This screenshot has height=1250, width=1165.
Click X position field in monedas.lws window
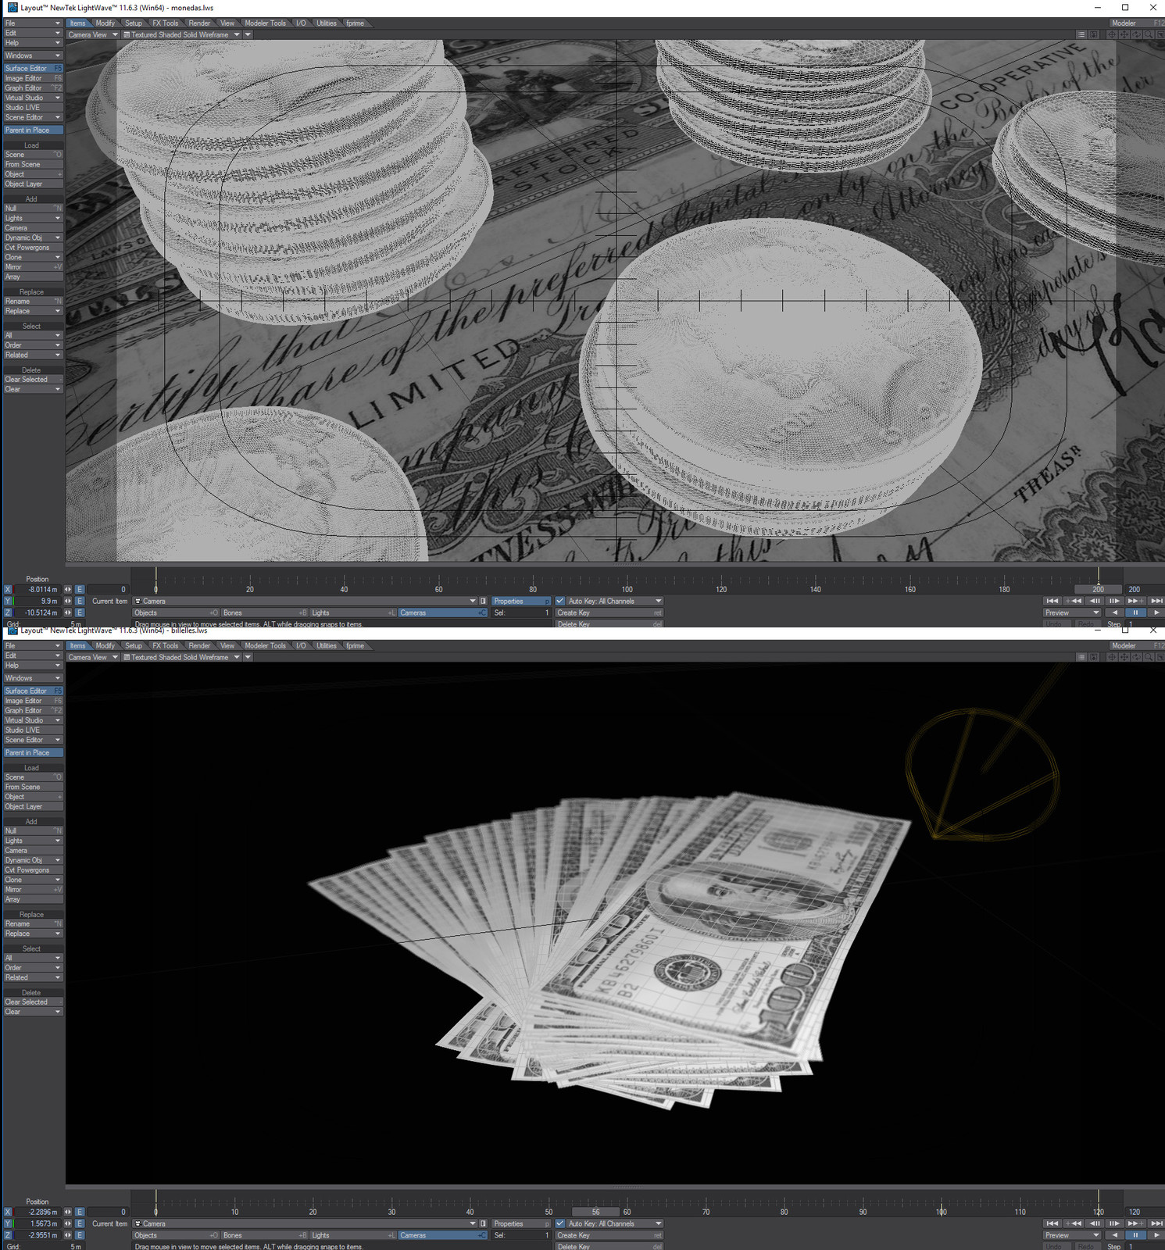[x=38, y=590]
